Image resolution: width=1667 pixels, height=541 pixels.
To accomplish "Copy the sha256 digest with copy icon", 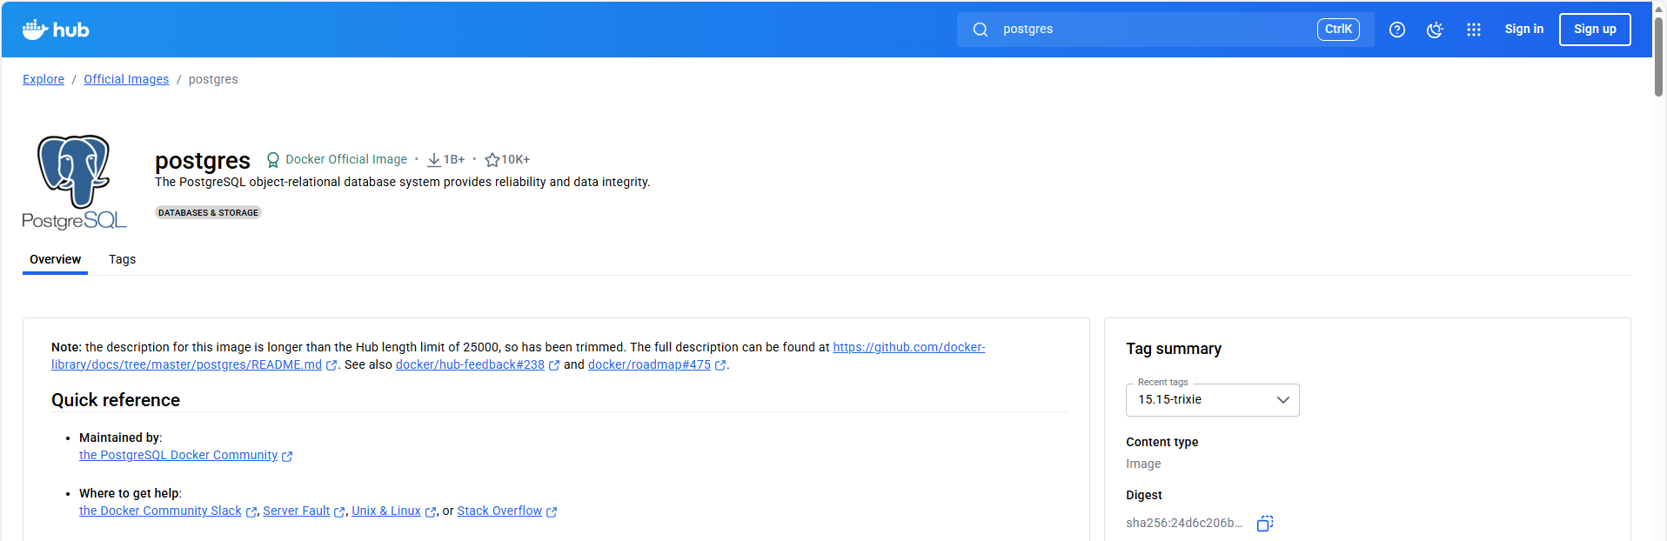I will click(1265, 524).
